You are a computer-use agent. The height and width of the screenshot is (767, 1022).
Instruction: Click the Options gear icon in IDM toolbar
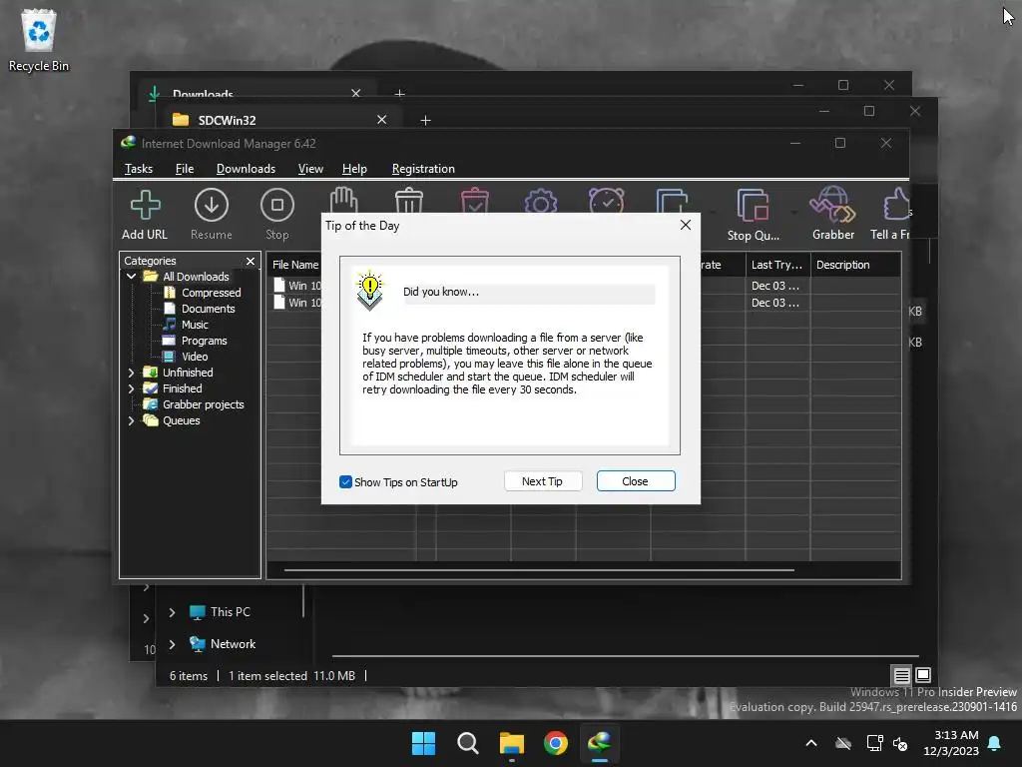tap(540, 201)
